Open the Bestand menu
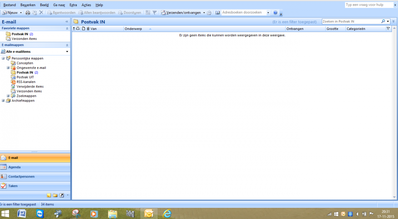Image resolution: width=398 pixels, height=219 pixels. pyautogui.click(x=10, y=5)
